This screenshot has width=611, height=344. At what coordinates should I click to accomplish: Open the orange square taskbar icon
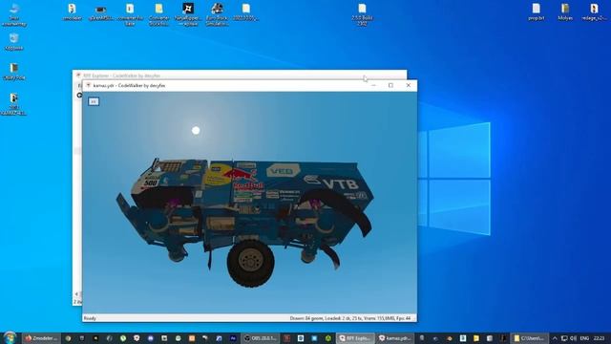[192, 338]
